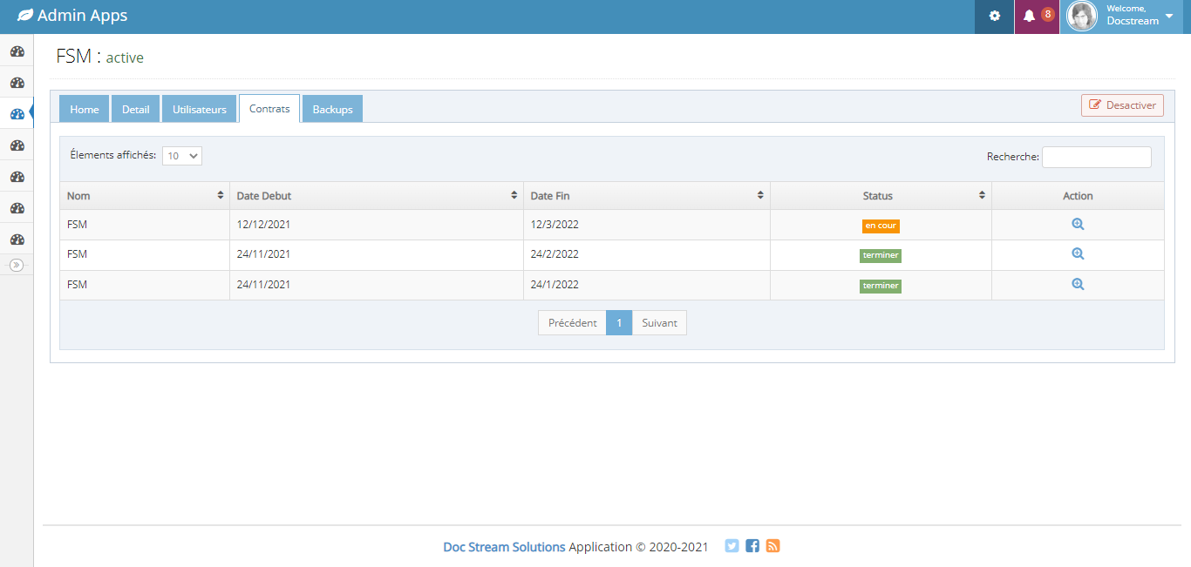Click the sixth sidebar dashboard icon
Screen dimensions: 1191x567
pyautogui.click(x=17, y=208)
